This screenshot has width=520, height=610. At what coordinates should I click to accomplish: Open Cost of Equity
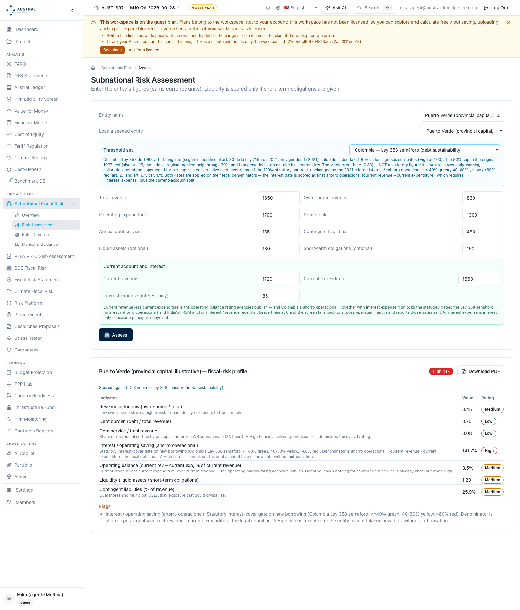click(x=42, y=134)
